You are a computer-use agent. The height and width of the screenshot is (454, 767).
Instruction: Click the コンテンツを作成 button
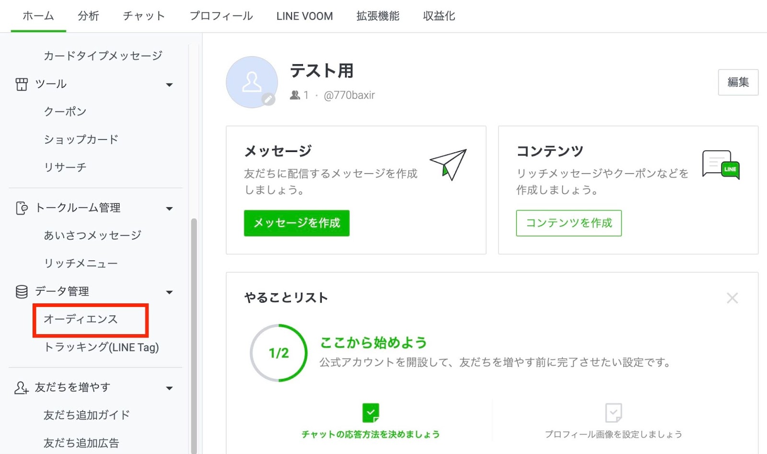pos(569,223)
